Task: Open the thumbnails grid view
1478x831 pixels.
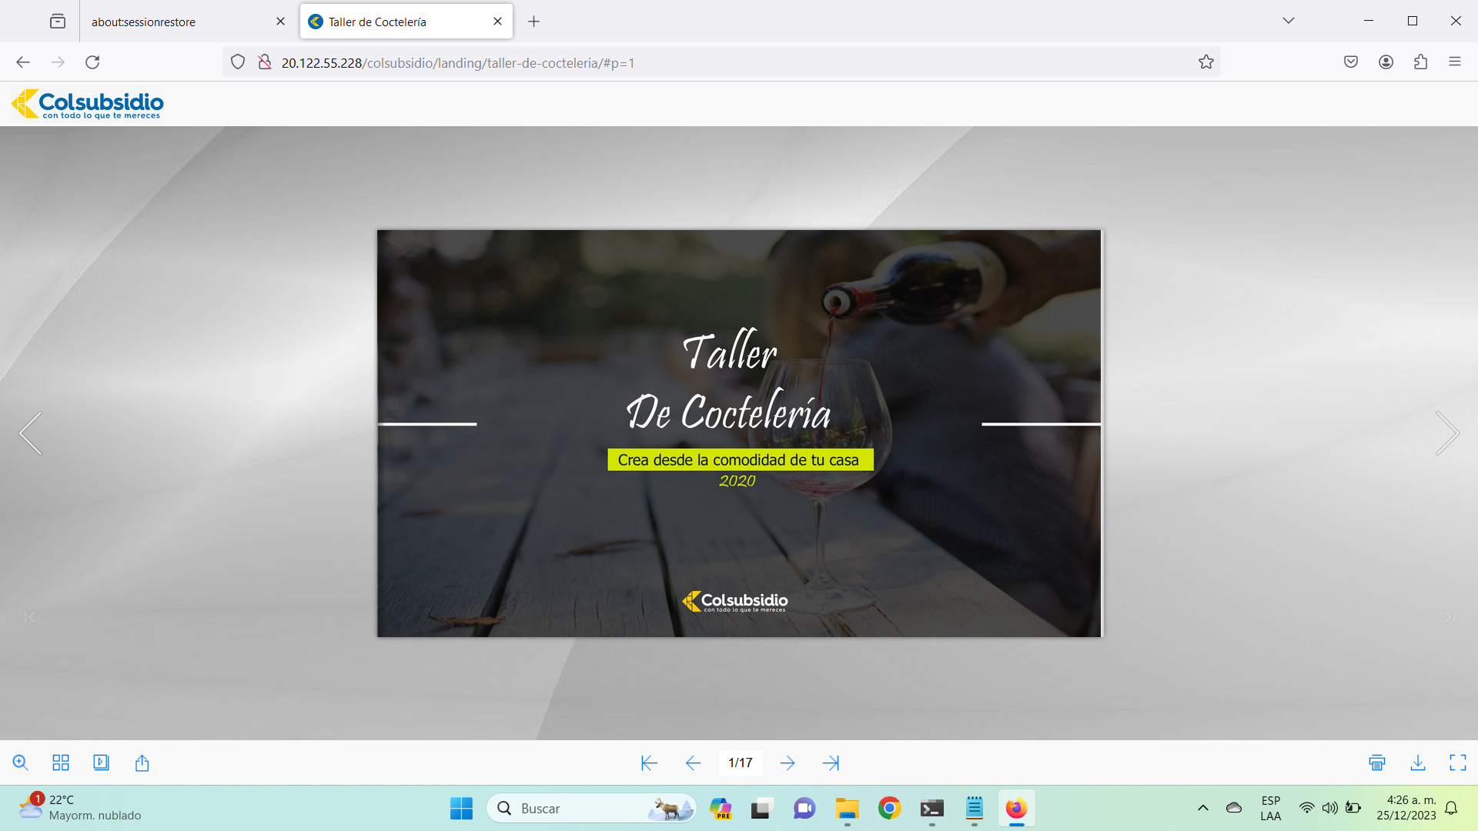Action: click(x=61, y=763)
